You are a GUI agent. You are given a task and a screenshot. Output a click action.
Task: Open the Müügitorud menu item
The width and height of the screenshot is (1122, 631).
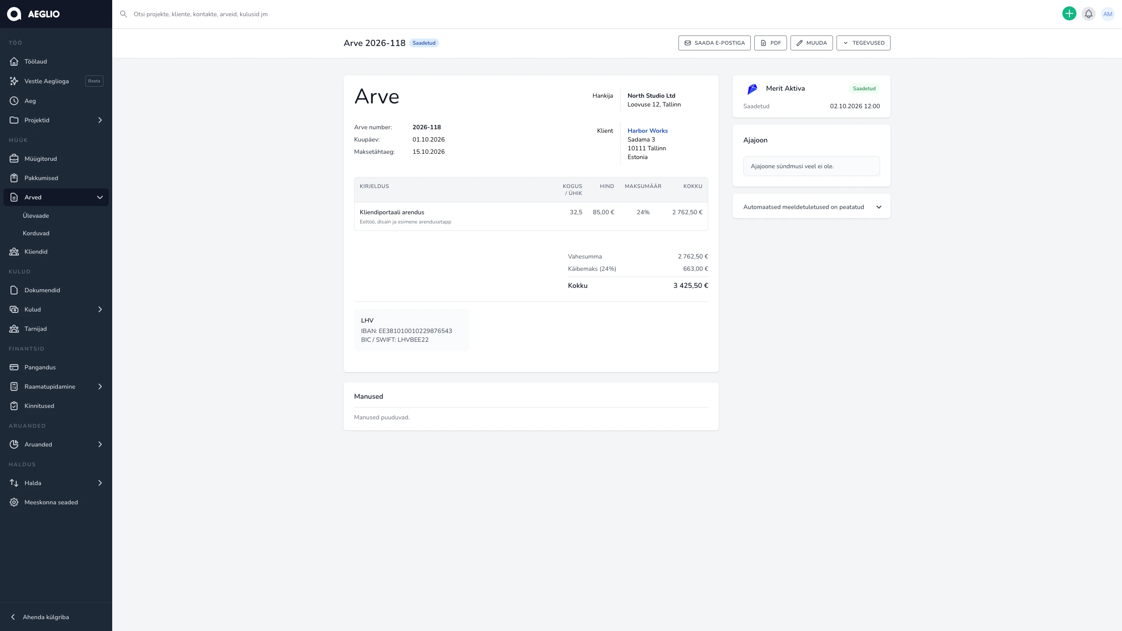pyautogui.click(x=56, y=159)
